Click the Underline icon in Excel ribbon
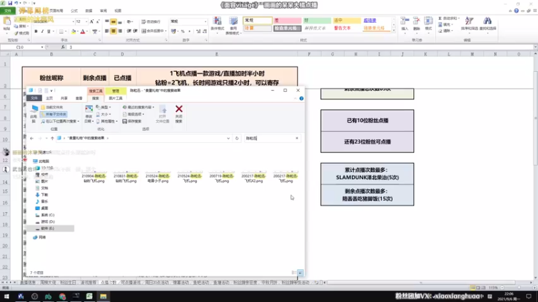Image resolution: width=538 pixels, height=302 pixels. click(48, 32)
